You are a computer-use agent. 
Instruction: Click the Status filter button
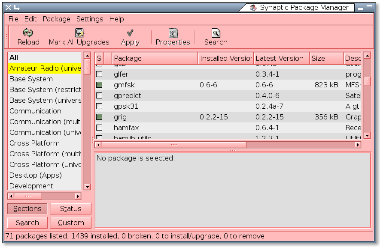point(71,208)
